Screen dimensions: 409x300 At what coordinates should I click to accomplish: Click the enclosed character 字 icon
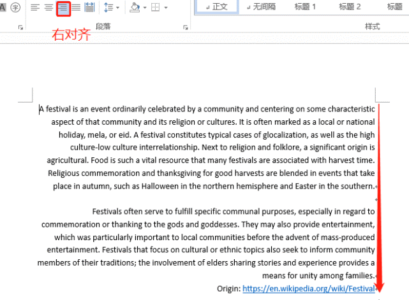point(15,7)
